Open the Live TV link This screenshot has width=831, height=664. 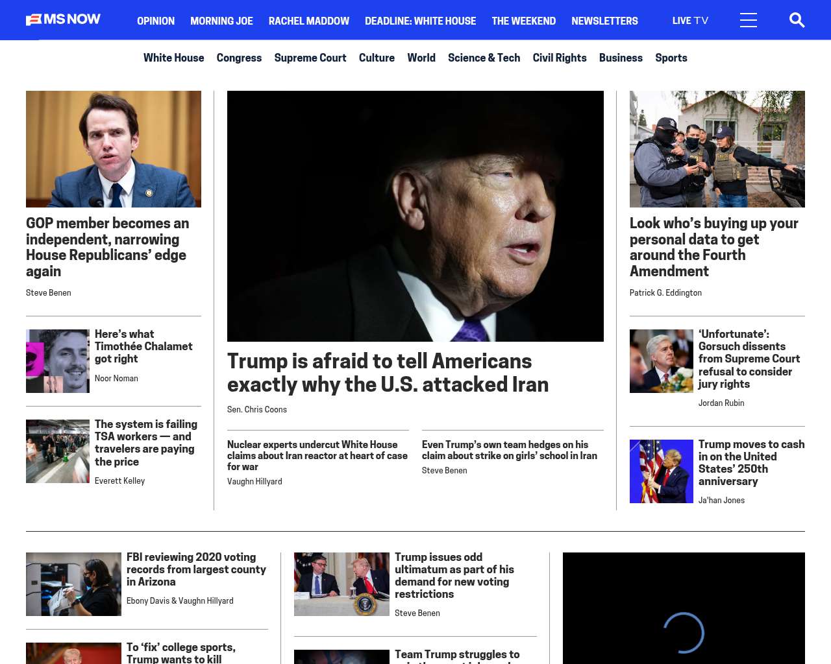[690, 21]
